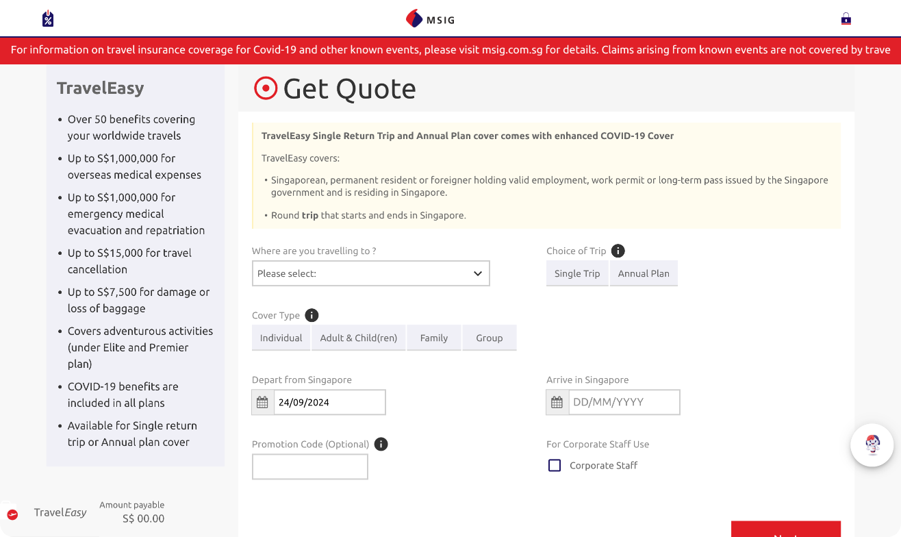Click the red Covid-19 information banner
Screen dimensions: 901x537
[x=450, y=50]
